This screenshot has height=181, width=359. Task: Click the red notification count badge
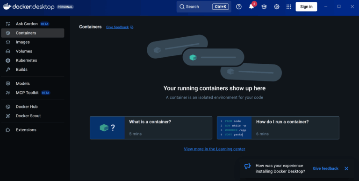pos(254,4)
